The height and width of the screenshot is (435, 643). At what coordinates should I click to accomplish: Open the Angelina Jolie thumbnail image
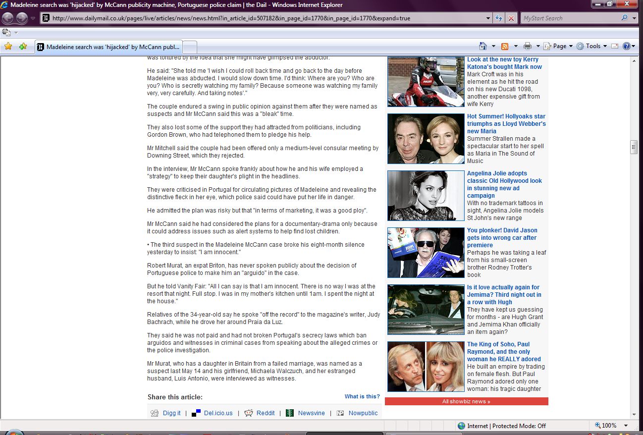426,196
